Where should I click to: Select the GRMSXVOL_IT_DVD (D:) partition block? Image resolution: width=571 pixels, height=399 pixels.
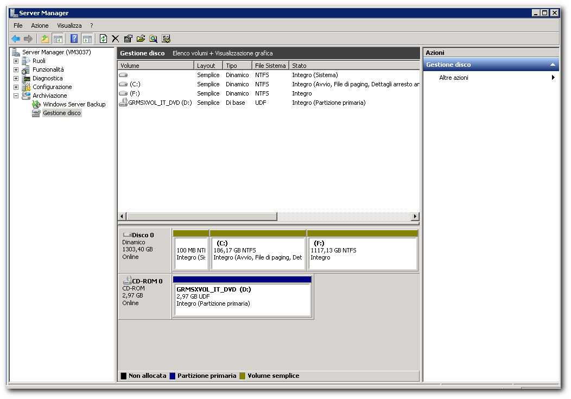pos(242,296)
